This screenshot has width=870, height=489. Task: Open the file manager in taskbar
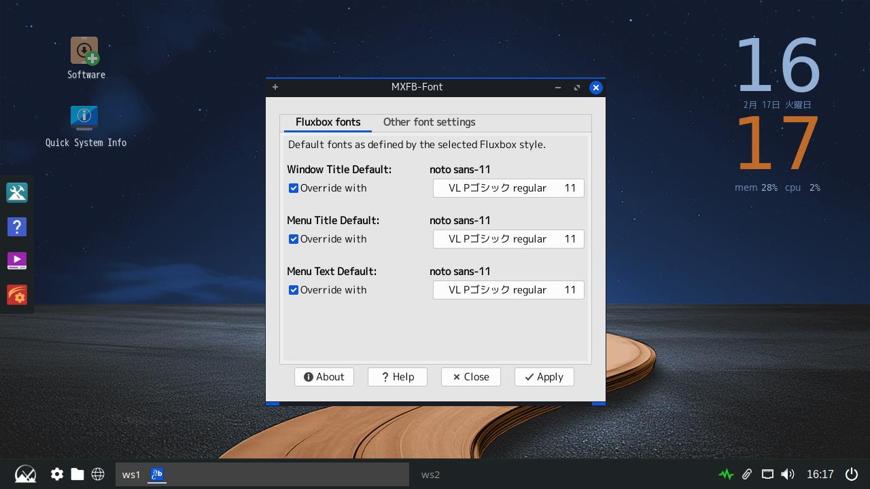click(77, 474)
